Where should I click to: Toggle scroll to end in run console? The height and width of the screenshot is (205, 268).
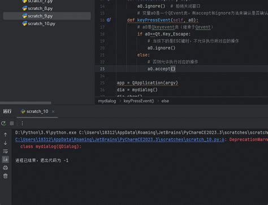click(x=5, y=159)
